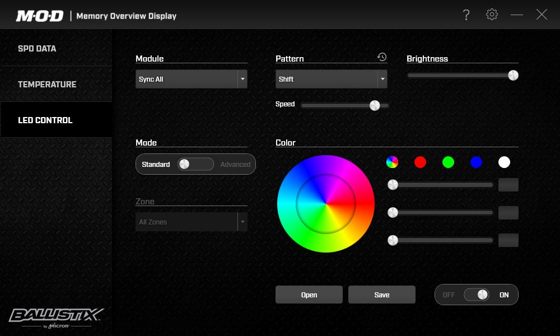Screen dimensions: 560x336
Task: Pick the red color preset circle
Action: 420,162
